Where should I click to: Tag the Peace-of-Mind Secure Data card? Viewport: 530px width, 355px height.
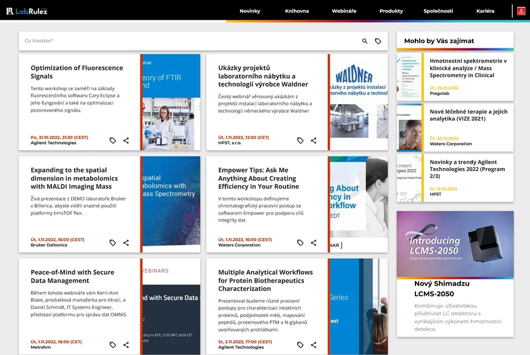[113, 345]
